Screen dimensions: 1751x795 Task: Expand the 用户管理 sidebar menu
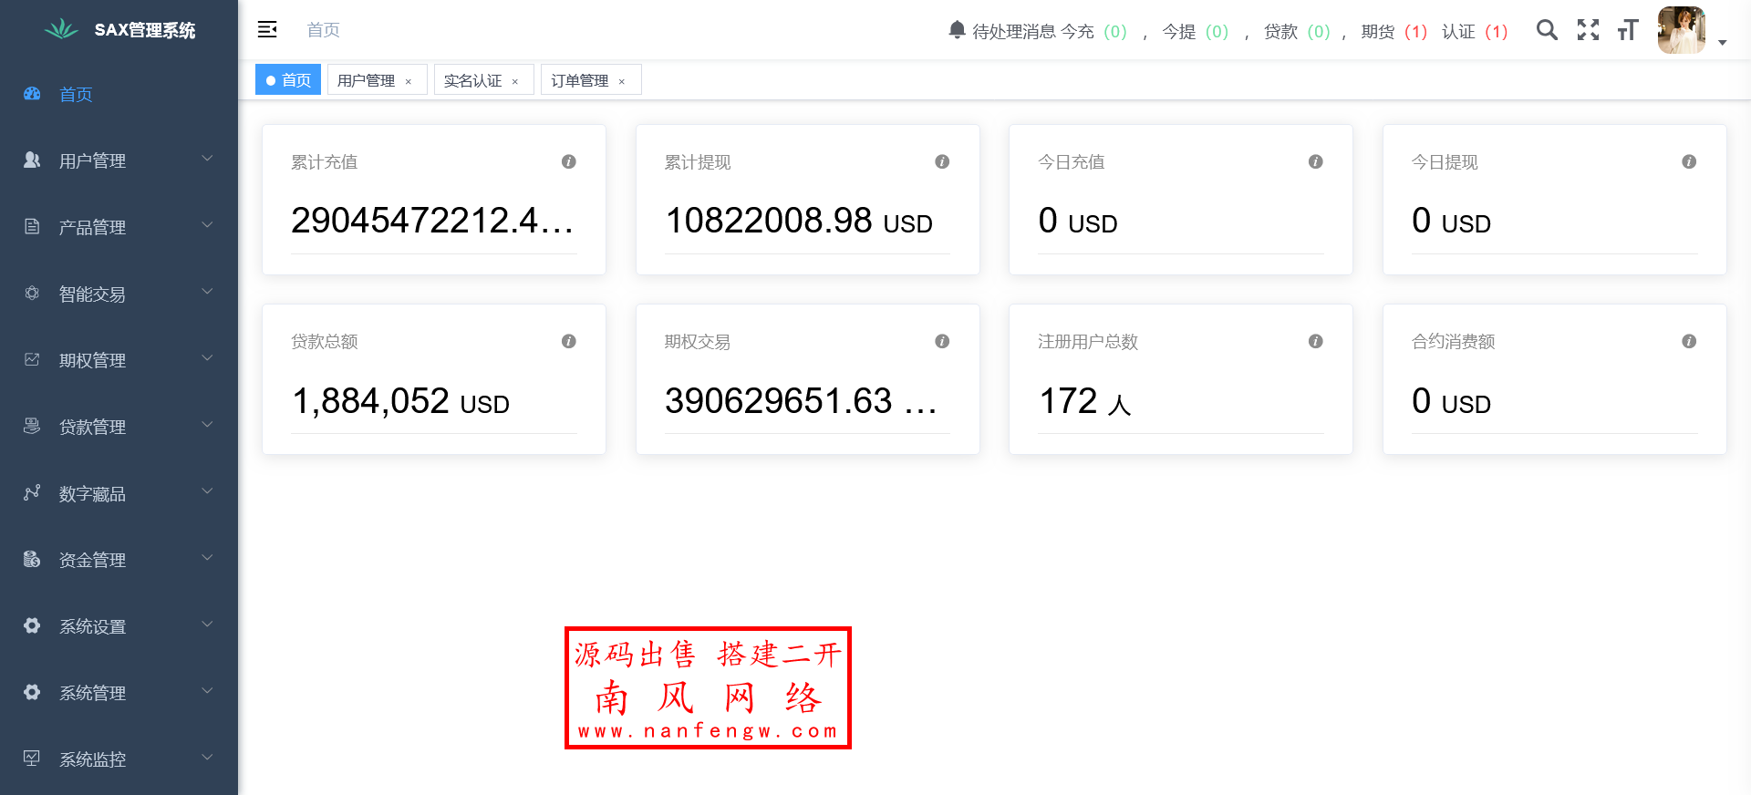tap(119, 160)
